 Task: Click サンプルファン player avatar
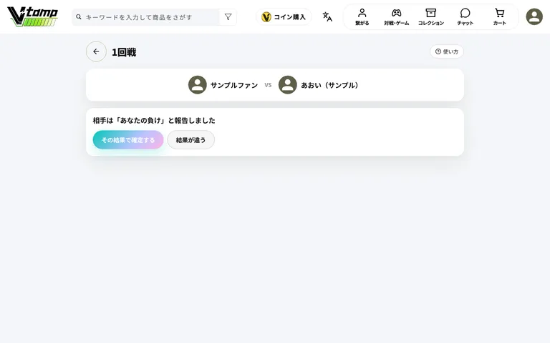(198, 85)
